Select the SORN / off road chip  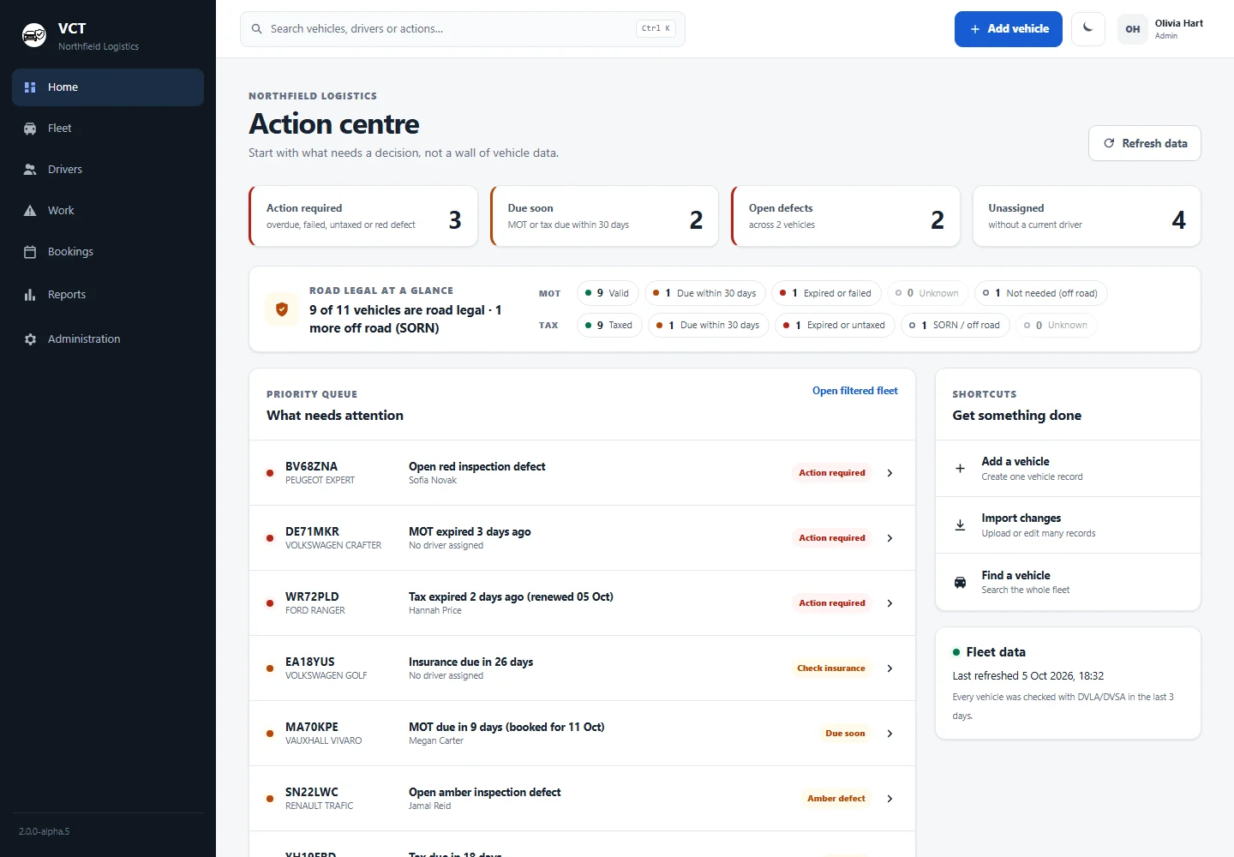tap(955, 326)
